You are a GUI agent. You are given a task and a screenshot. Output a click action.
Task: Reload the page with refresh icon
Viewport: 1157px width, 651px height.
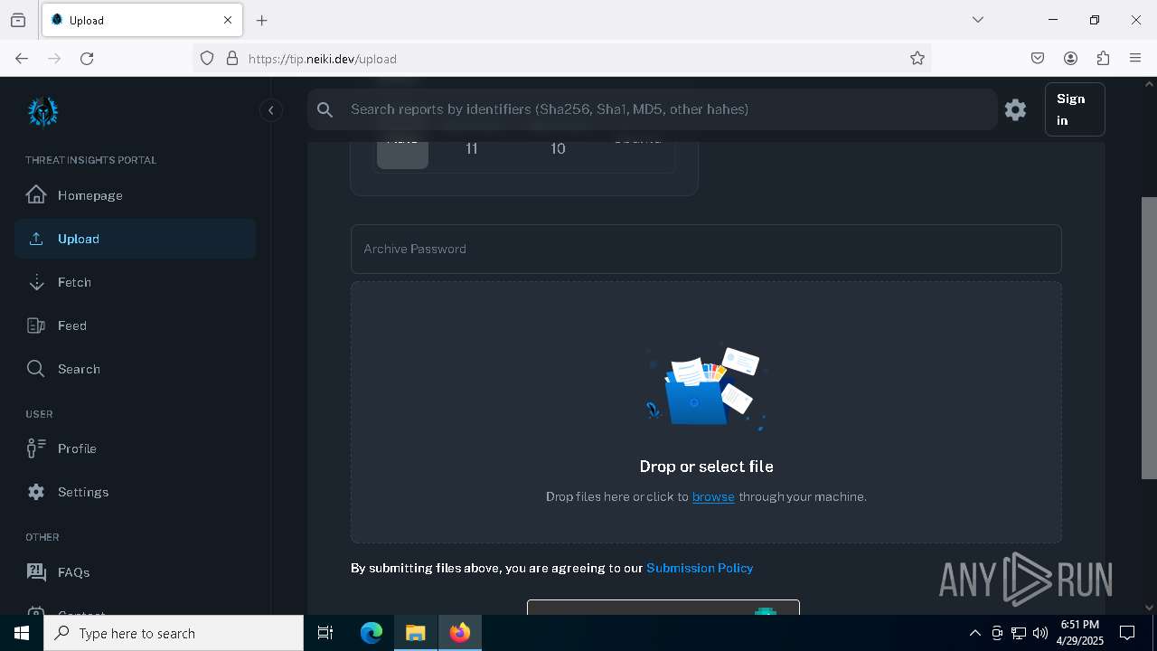point(87,58)
